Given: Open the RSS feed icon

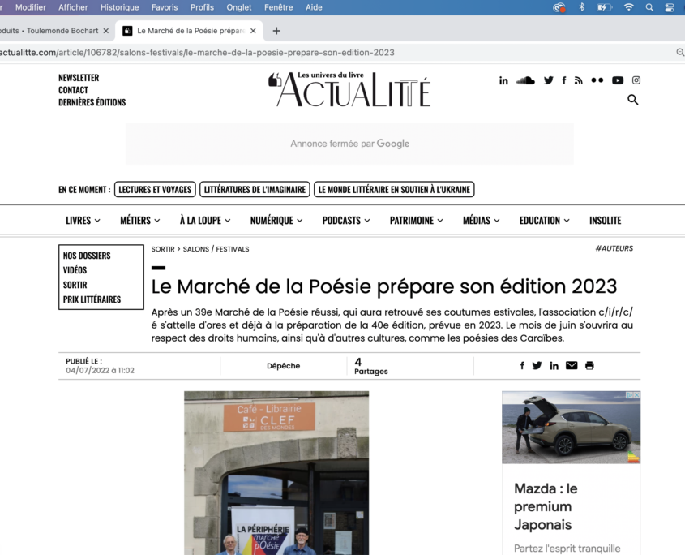Looking at the screenshot, I should pos(579,80).
